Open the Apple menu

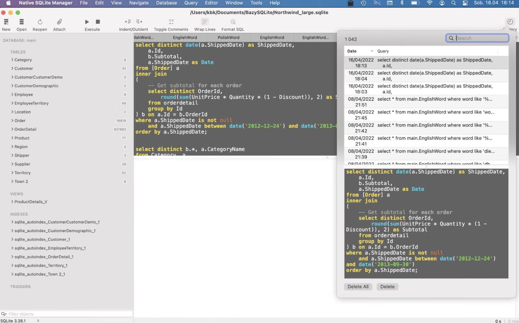pos(8,3)
